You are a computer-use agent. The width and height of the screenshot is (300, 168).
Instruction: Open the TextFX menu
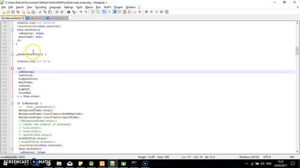coord(107,7)
